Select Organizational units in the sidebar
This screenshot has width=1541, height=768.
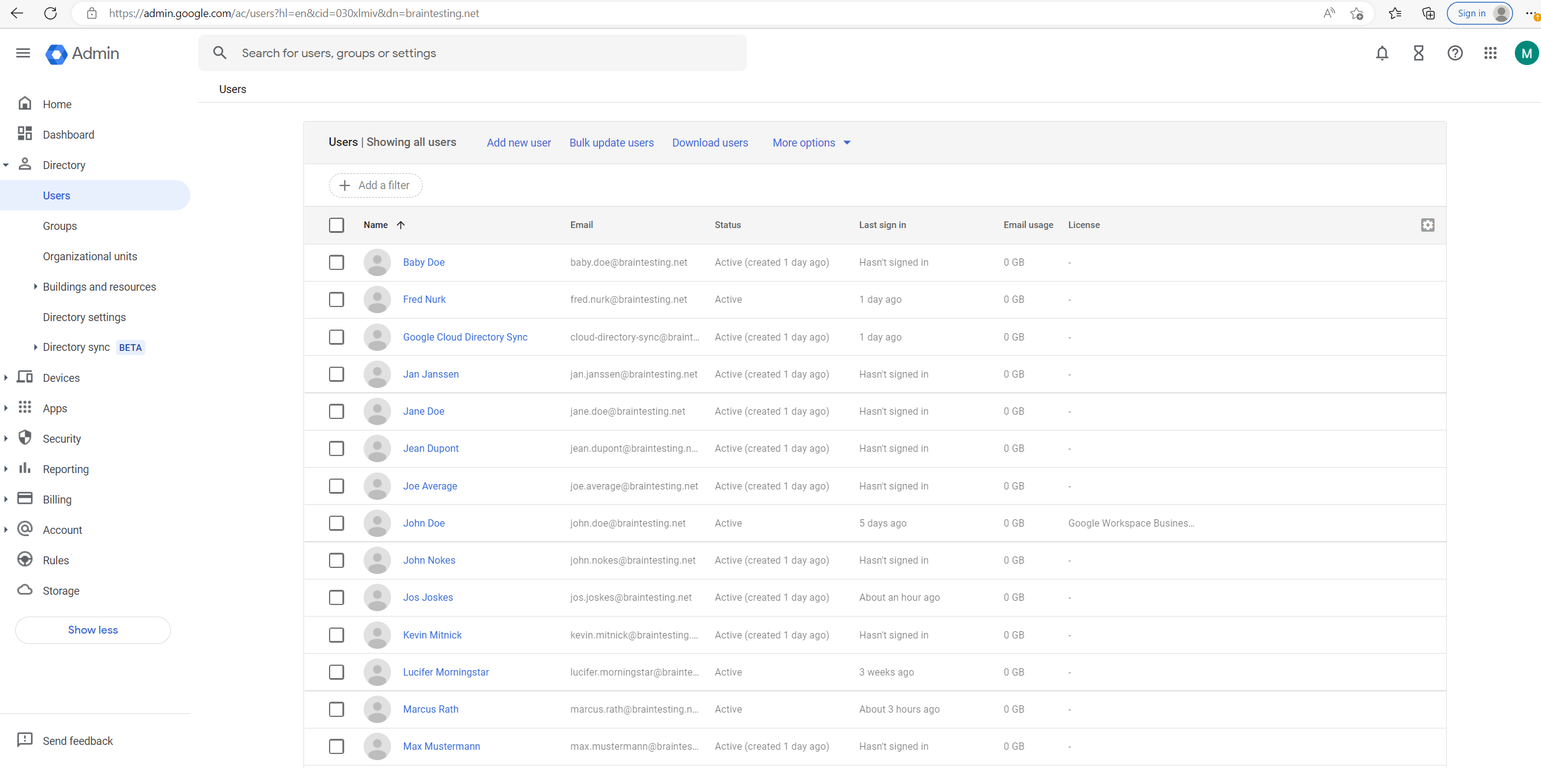(90, 256)
